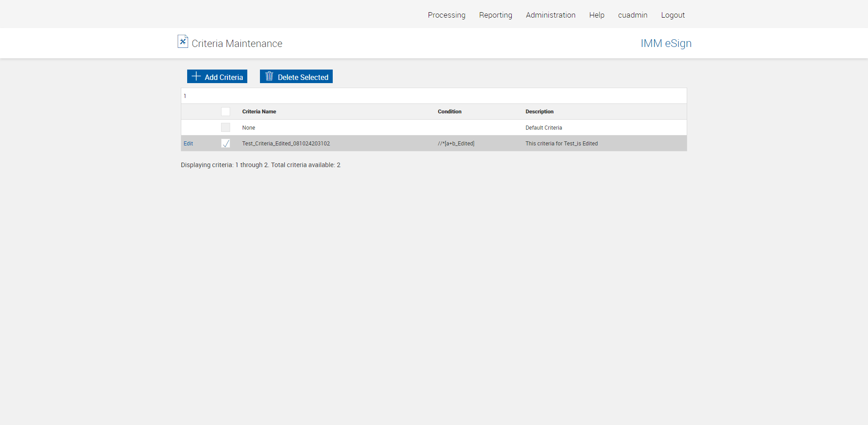This screenshot has height=425, width=868.
Task: Select the //*[a+b_Edited] condition cell
Action: click(456, 144)
